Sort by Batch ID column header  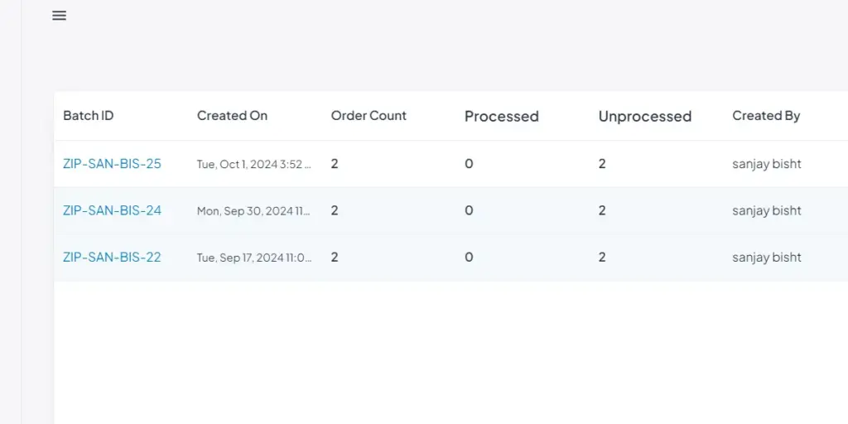[89, 116]
